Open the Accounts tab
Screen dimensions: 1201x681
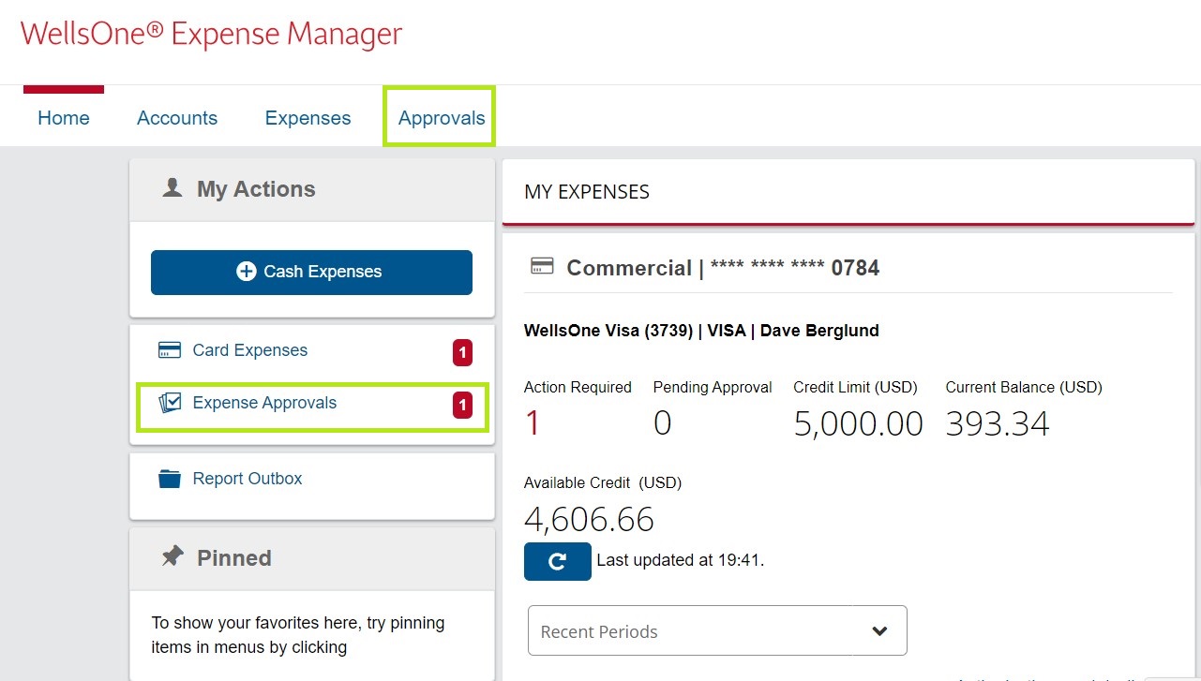point(177,118)
